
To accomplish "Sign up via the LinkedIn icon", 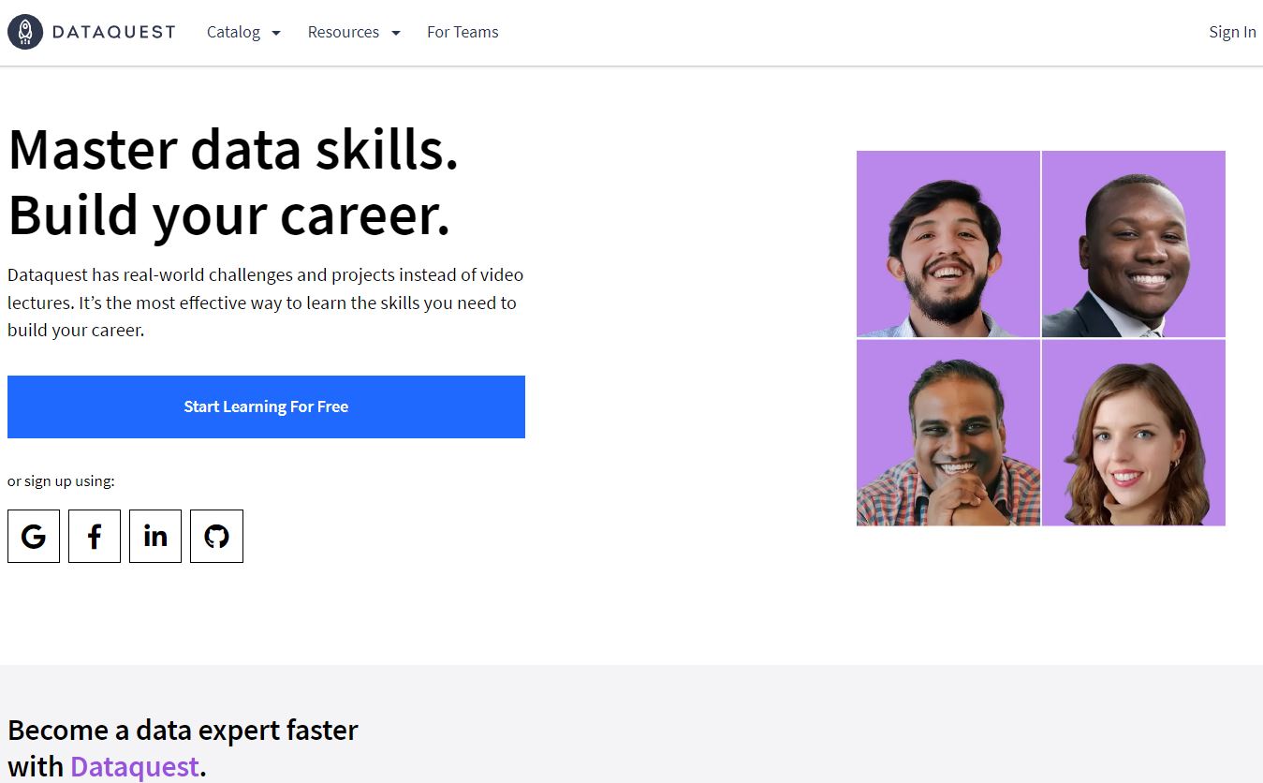I will coord(154,536).
